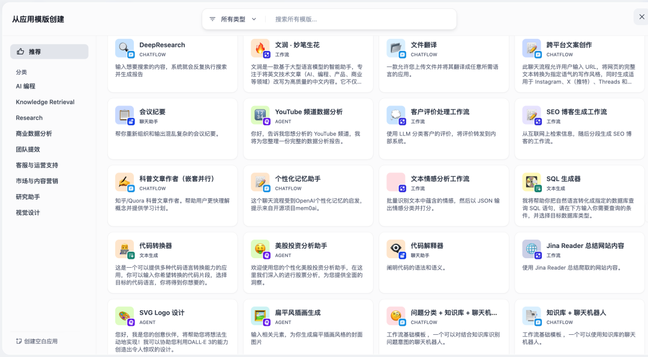
Task: Click 聊天助手 label under 代码解释器
Action: (x=420, y=256)
